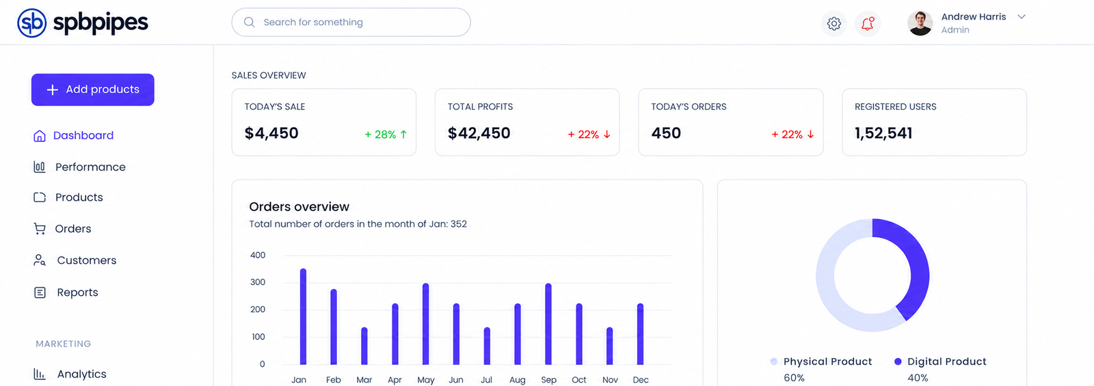This screenshot has width=1094, height=386.
Task: Click the Physical Product legend label
Action: click(827, 361)
